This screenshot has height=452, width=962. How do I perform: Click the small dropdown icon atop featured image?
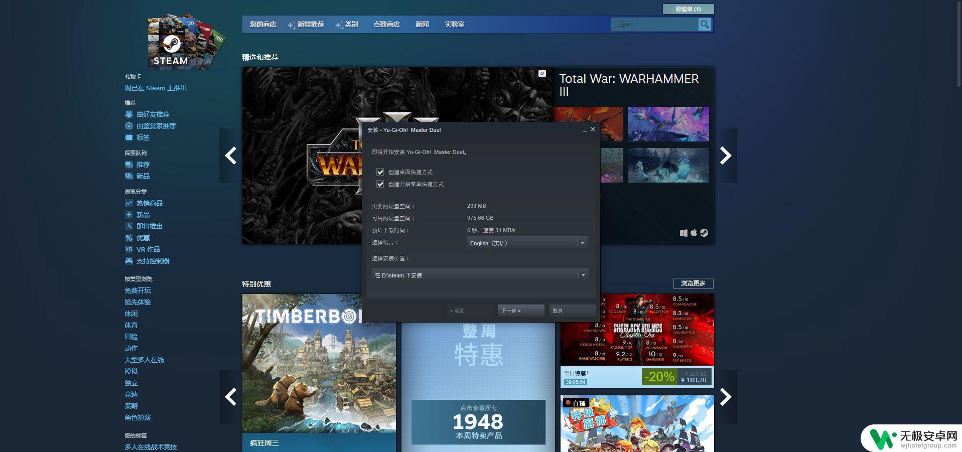(x=542, y=74)
